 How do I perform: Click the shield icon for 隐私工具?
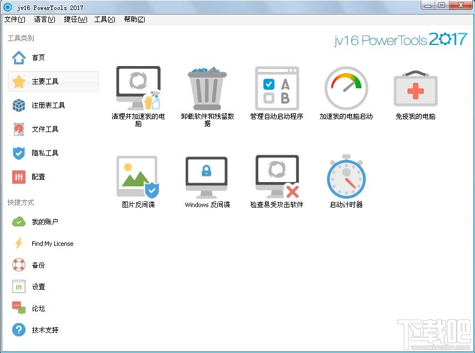[19, 153]
